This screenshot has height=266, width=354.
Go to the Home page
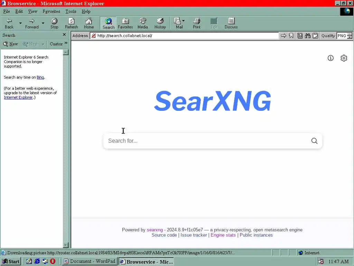click(x=89, y=23)
